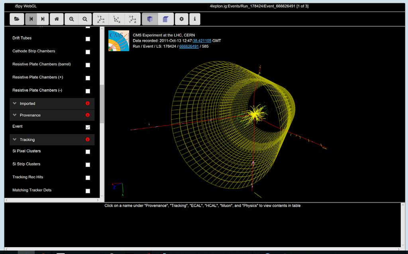This screenshot has height=254, width=408.
Task: Select the Si Strip Clusters label
Action: point(26,164)
